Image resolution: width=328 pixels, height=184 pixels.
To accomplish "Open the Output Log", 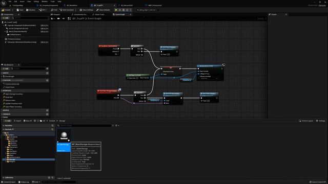I will 24,182.
